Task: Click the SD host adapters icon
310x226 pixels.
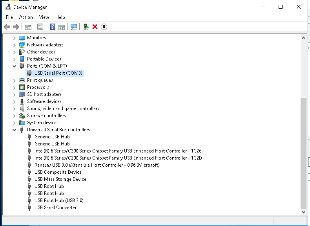Action: point(22,94)
